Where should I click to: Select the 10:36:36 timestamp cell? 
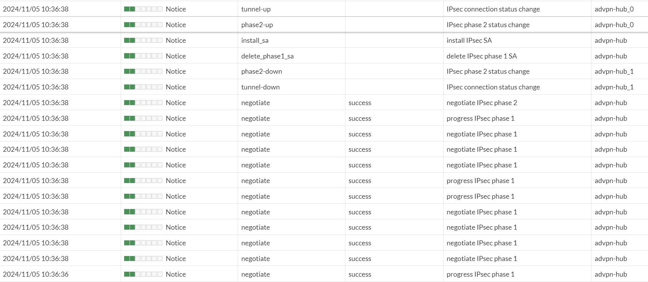[x=60, y=274]
